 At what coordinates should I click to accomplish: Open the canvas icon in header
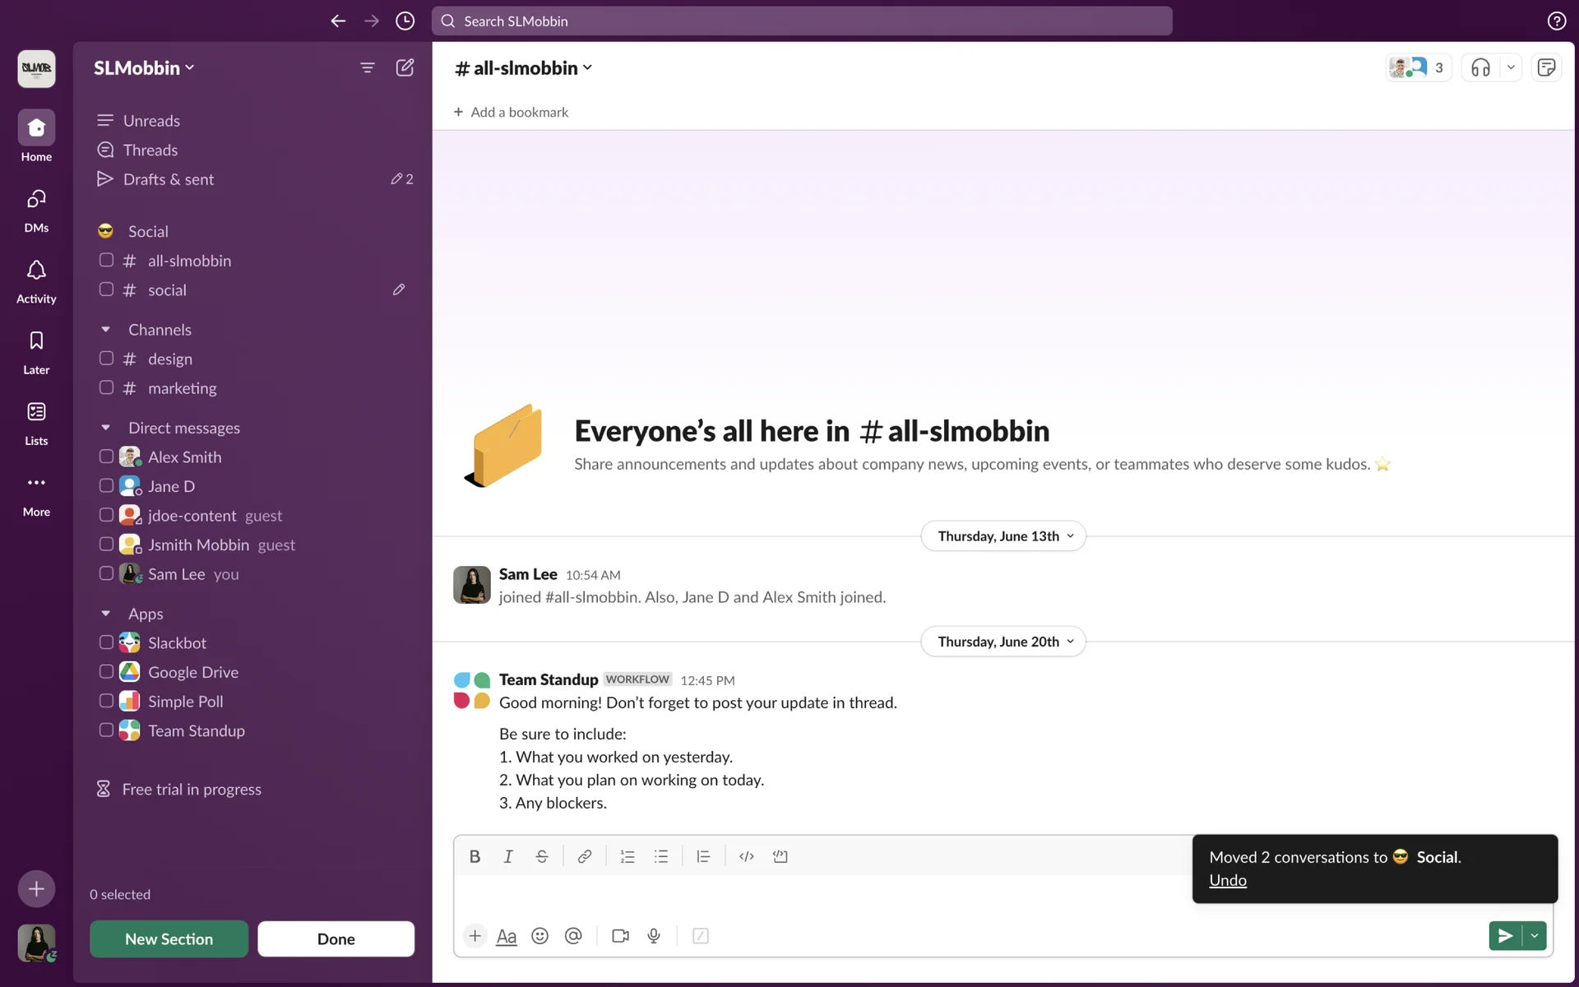1546,67
